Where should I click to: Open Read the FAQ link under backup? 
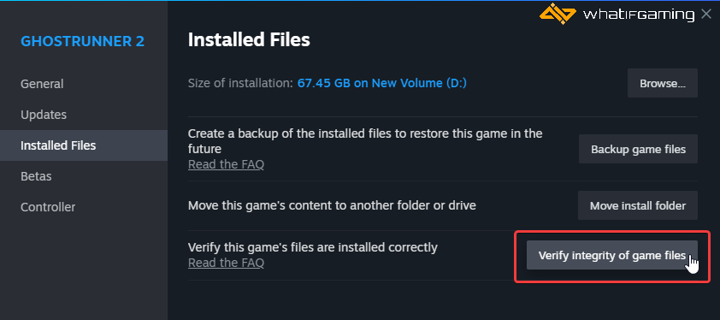[226, 164]
